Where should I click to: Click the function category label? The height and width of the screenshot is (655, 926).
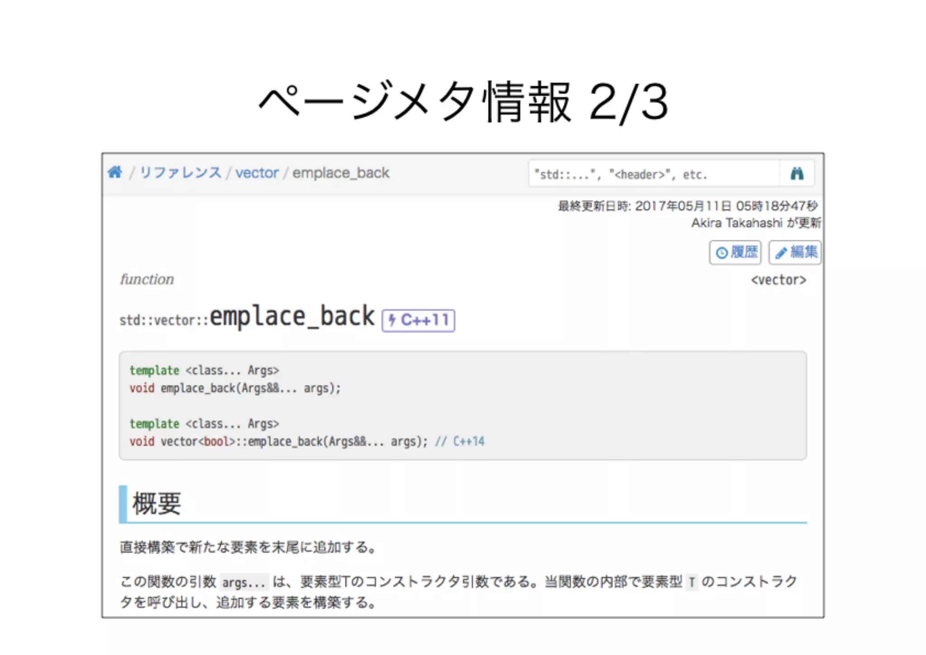pyautogui.click(x=147, y=280)
